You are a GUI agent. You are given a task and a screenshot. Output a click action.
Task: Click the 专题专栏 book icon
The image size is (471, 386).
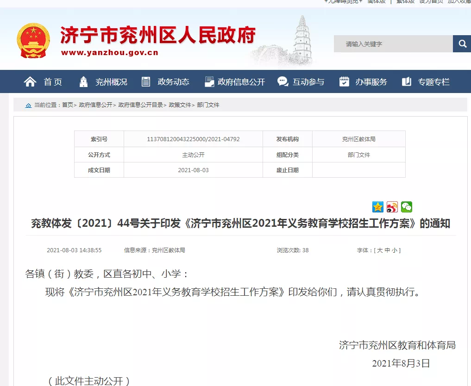click(407, 82)
